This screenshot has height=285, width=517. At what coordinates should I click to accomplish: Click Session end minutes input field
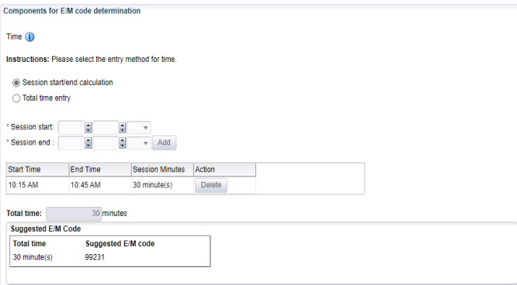coord(106,142)
